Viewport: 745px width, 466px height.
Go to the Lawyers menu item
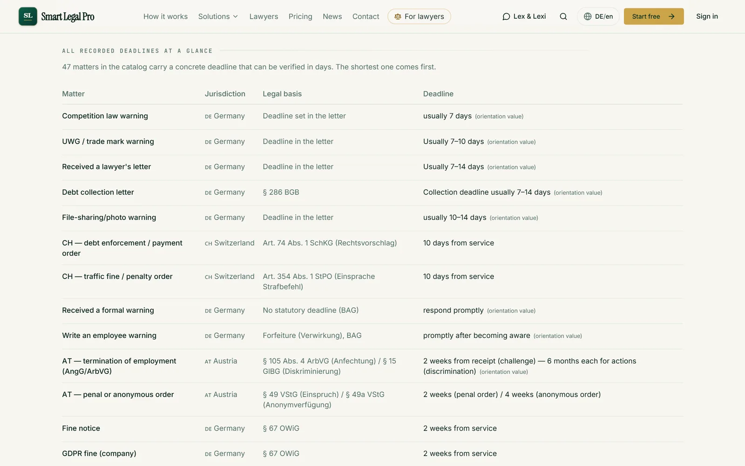click(x=264, y=16)
